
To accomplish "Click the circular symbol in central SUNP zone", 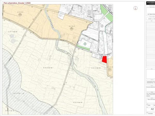I will [x=71, y=29].
